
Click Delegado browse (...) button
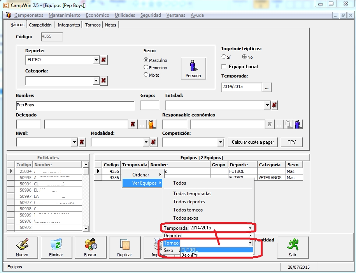coord(142,124)
